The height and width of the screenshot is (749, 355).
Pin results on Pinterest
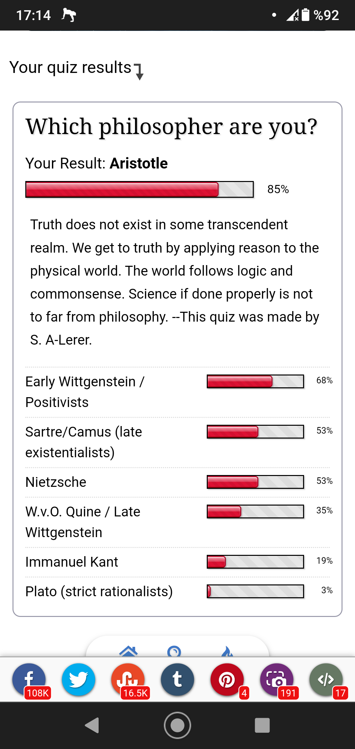click(x=227, y=679)
